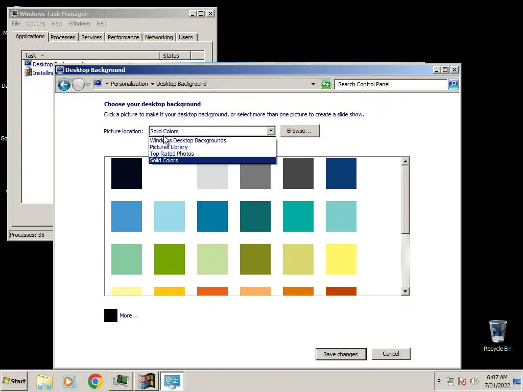Click the disabled Forward navigation arrow

78,84
